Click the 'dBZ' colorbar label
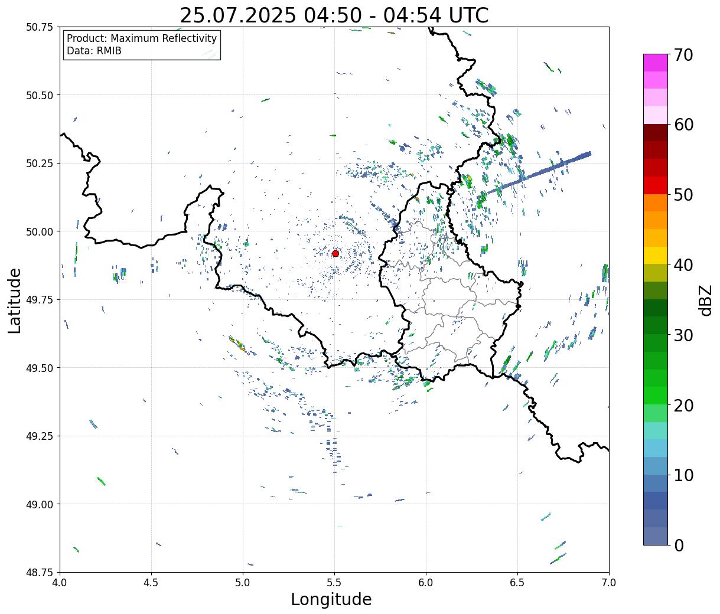Image resolution: width=720 pixels, height=614 pixels. [x=705, y=300]
